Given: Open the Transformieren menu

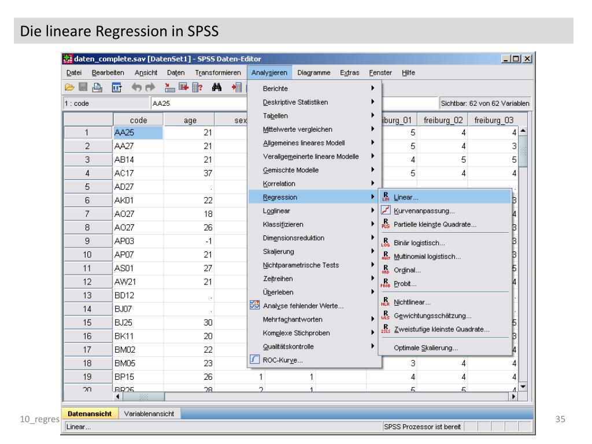Looking at the screenshot, I should point(218,72).
